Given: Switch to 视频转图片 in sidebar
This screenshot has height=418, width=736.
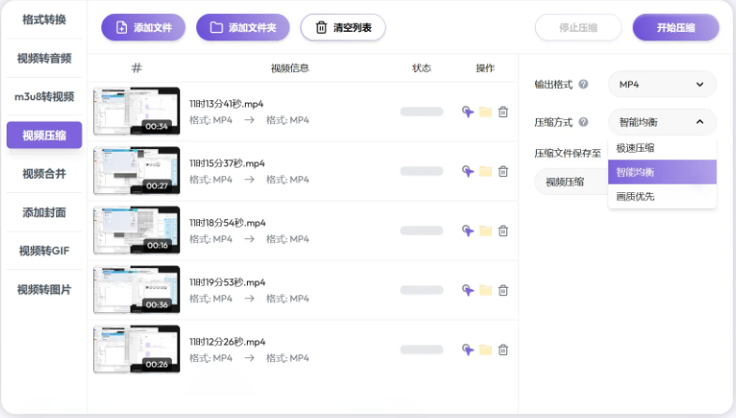Looking at the screenshot, I should point(44,290).
